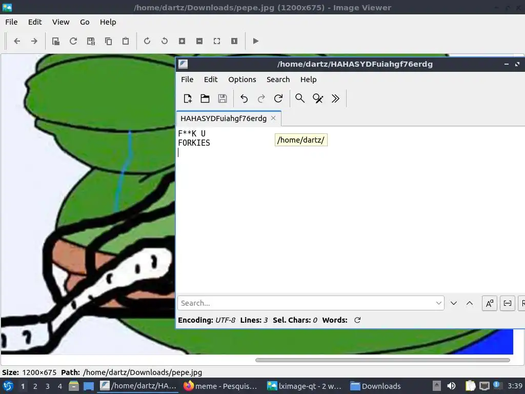The height and width of the screenshot is (394, 525).
Task: Open Search menu in text editor
Action: (x=278, y=80)
